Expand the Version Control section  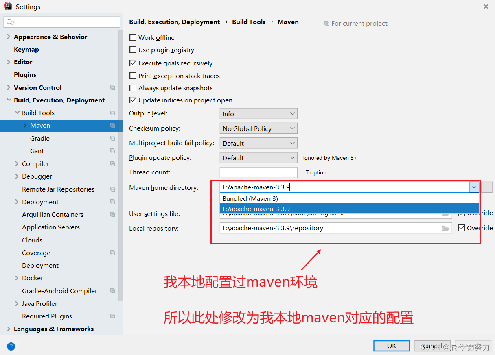point(9,87)
